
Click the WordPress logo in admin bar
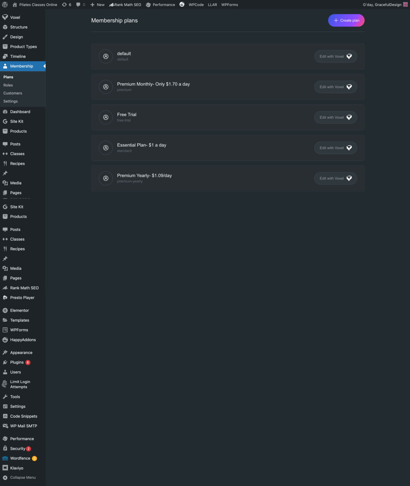point(5,5)
